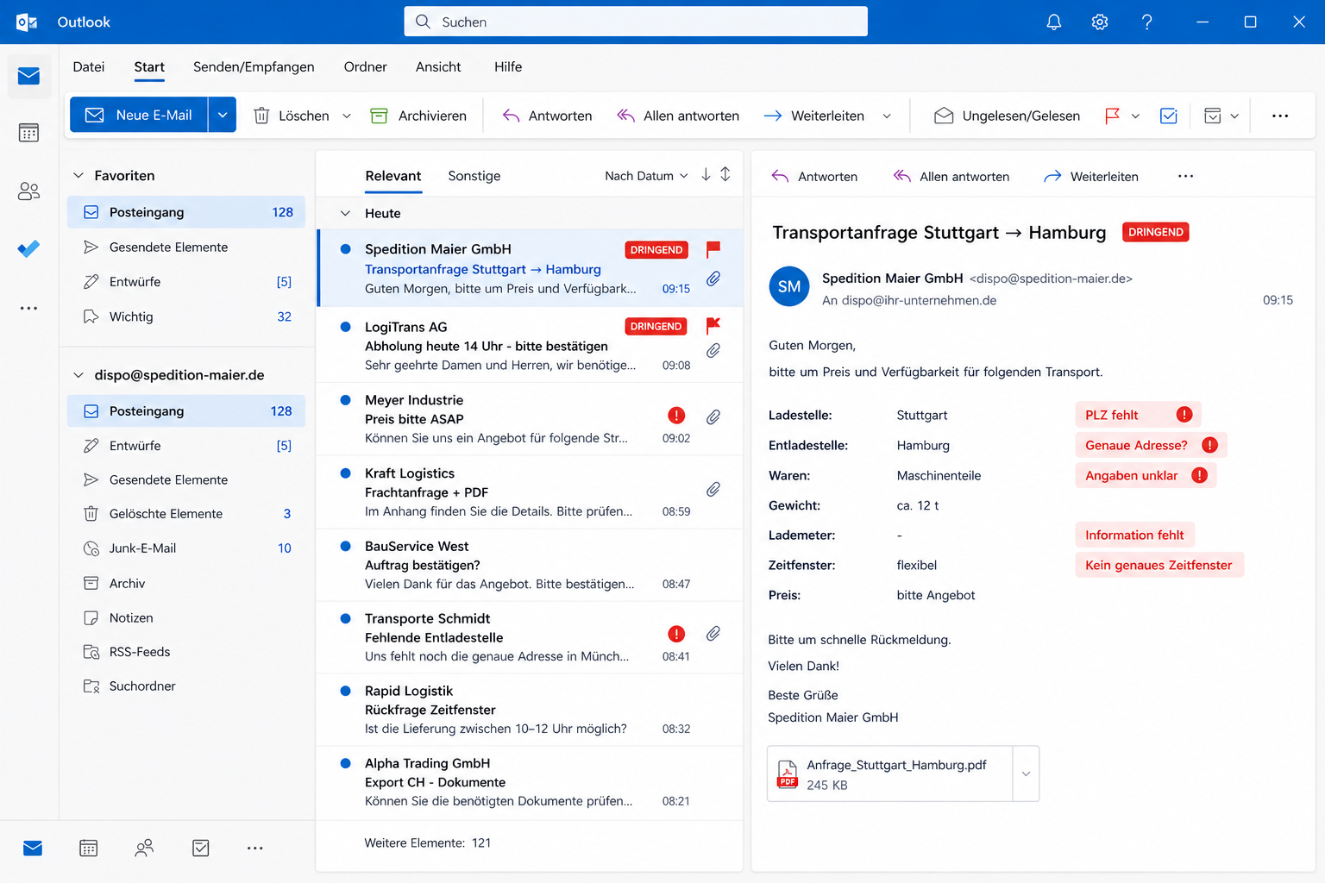
Task: Toggle flag on LogiTrans AG message
Action: click(713, 326)
